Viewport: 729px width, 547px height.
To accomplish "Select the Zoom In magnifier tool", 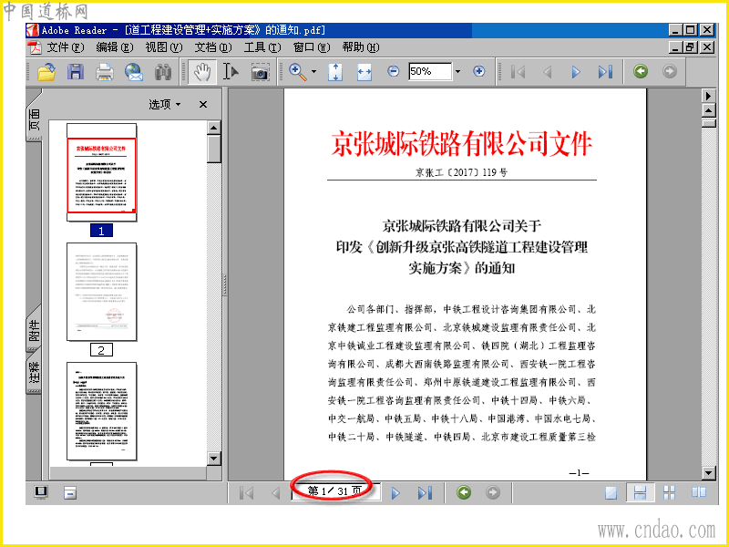I will point(298,72).
